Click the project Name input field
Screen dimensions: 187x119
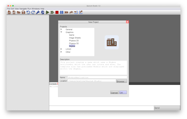click(x=97, y=77)
